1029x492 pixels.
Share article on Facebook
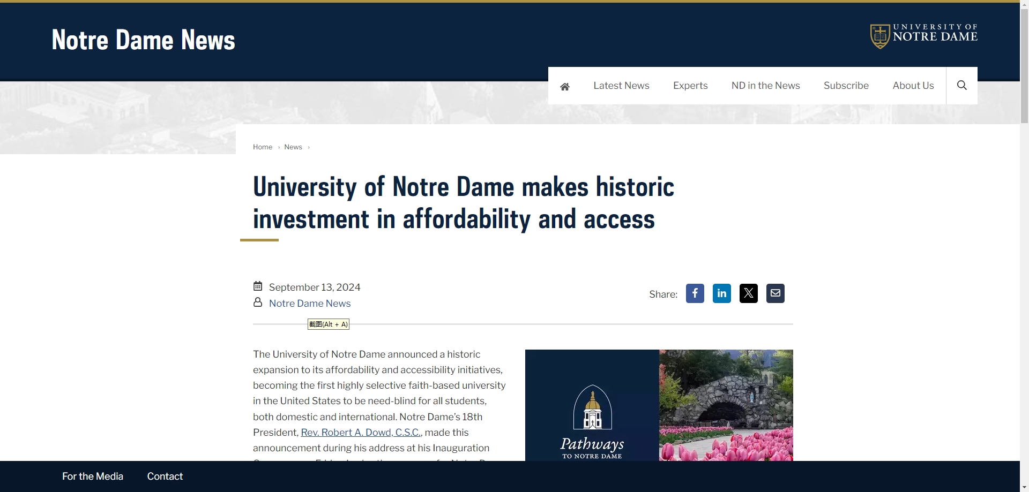point(695,293)
